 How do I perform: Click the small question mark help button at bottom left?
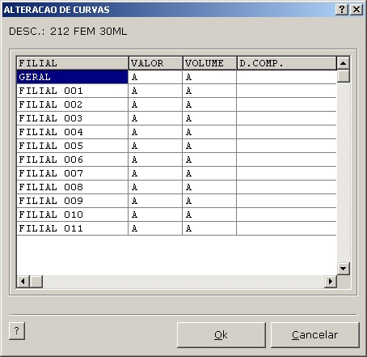coord(17,330)
